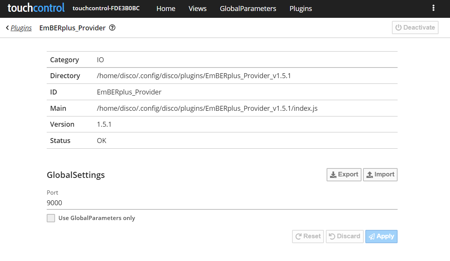Viewport: 450px width, 261px height.
Task: Go to the Home menu
Action: (x=166, y=9)
